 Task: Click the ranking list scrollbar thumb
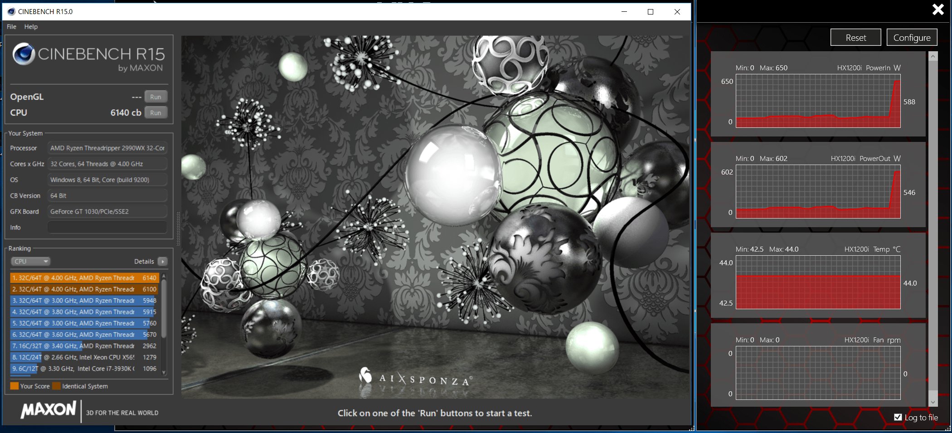[164, 308]
